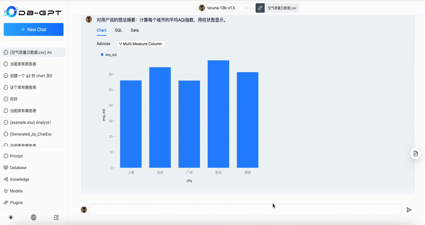Send the chat message via the arrow icon
425x225 pixels.
[x=409, y=209]
